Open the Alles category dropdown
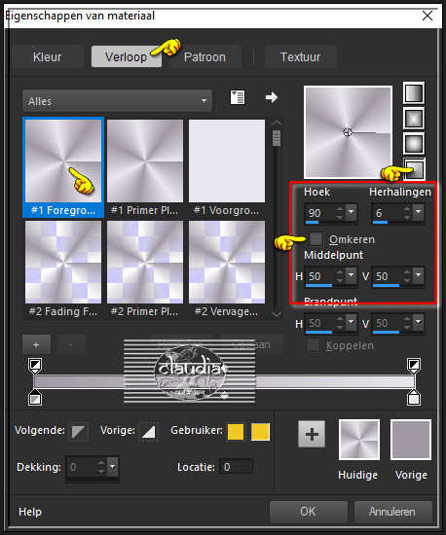The width and height of the screenshot is (446, 535). [x=117, y=101]
